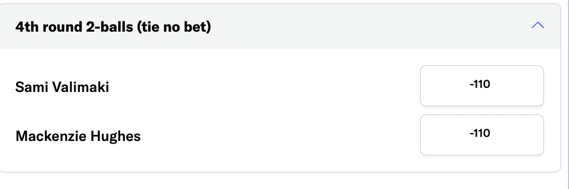Viewport: 569px width, 189px height.
Task: Click the 4th round 2-balls heading
Action: click(x=113, y=27)
